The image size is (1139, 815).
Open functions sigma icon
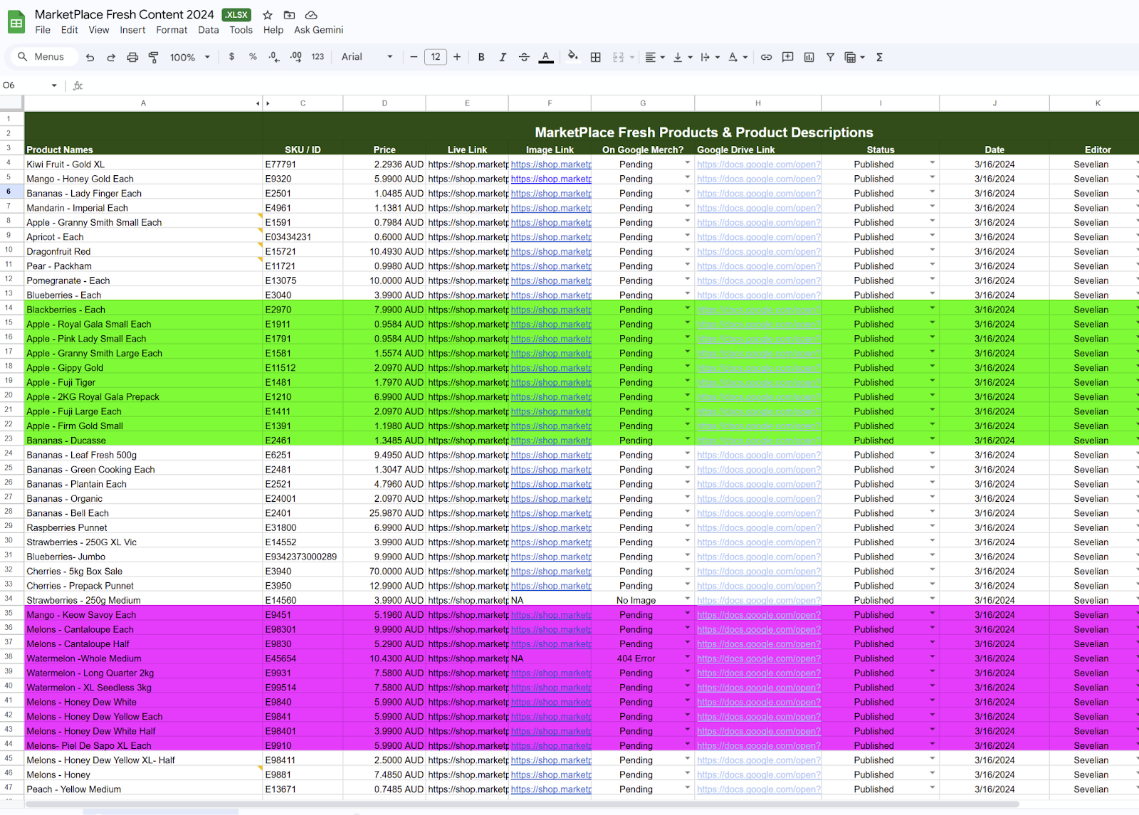click(x=879, y=57)
